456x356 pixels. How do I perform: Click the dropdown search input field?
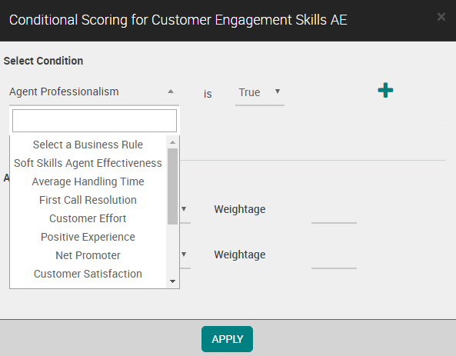pyautogui.click(x=95, y=121)
